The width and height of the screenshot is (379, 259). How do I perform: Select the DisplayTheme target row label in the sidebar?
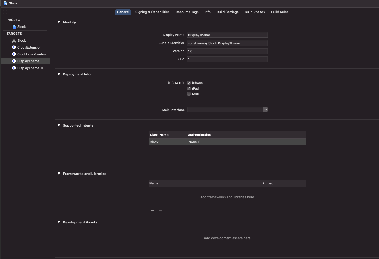28,61
